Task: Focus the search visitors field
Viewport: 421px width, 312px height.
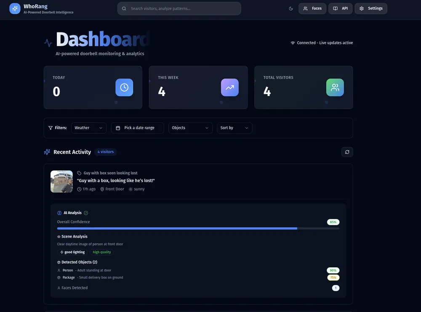Action: tap(179, 8)
